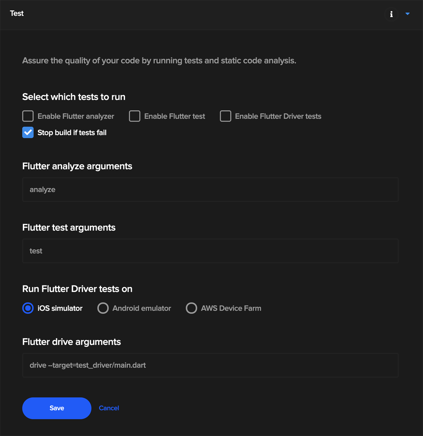This screenshot has width=423, height=436.
Task: Enable Flutter analyzer checkbox
Action: (28, 116)
